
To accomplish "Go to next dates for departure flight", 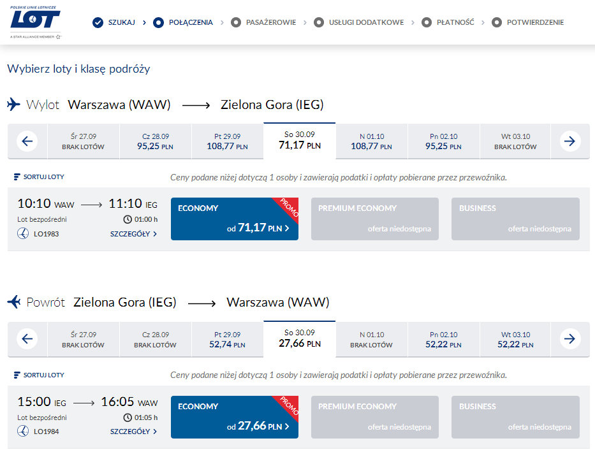I will coord(570,141).
